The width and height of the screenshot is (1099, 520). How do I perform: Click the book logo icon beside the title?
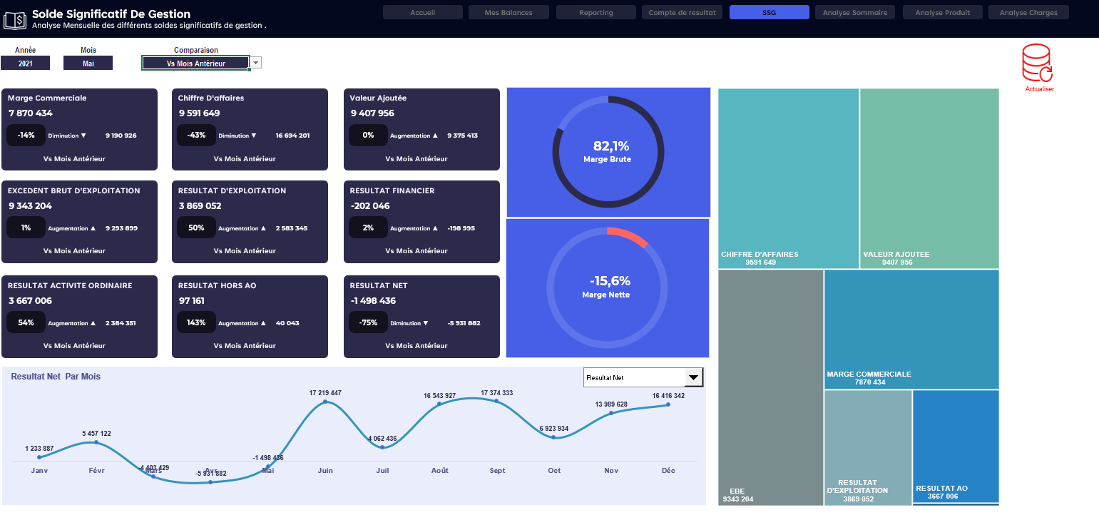pyautogui.click(x=15, y=19)
